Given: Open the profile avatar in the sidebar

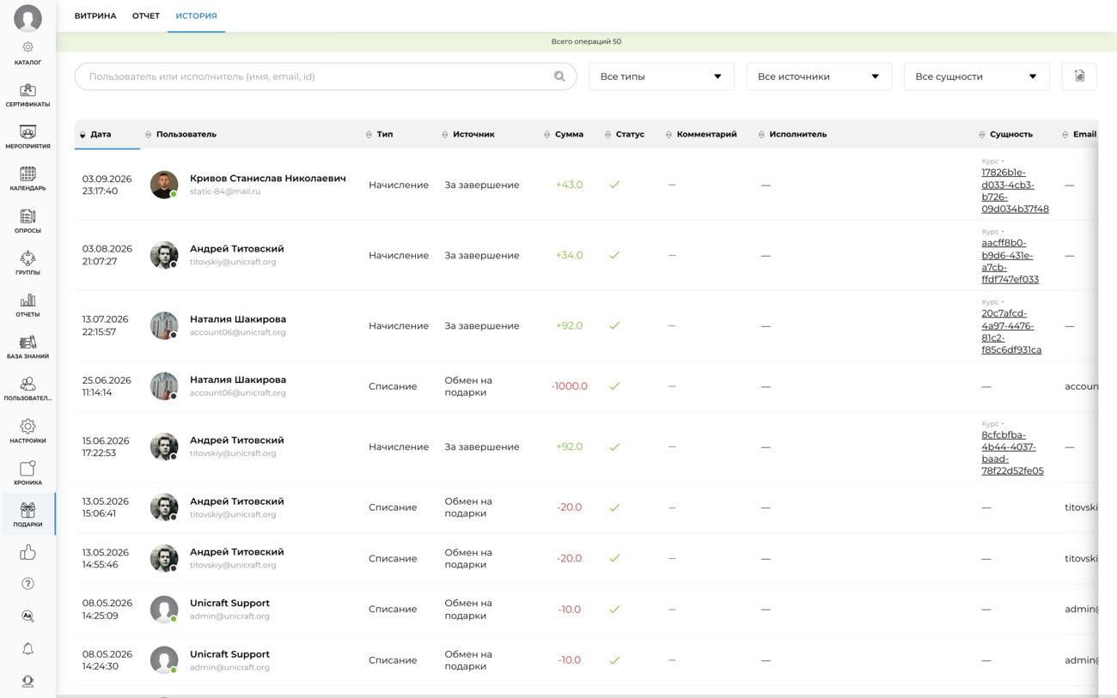Looking at the screenshot, I should pos(27,18).
